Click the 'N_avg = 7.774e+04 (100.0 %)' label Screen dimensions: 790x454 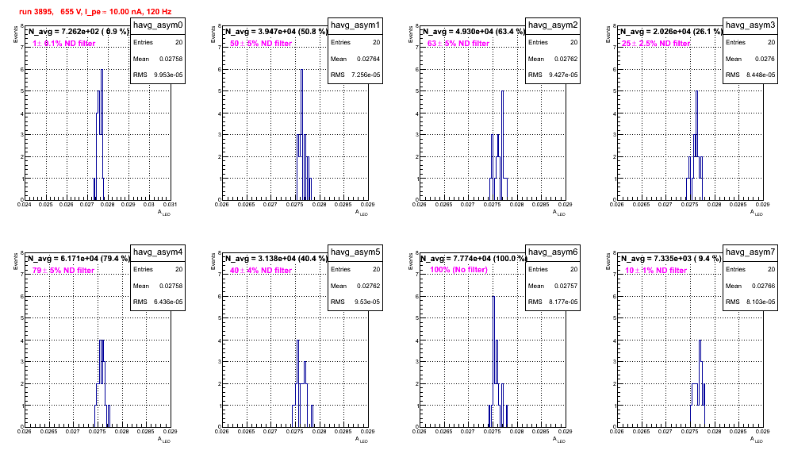[x=474, y=259]
